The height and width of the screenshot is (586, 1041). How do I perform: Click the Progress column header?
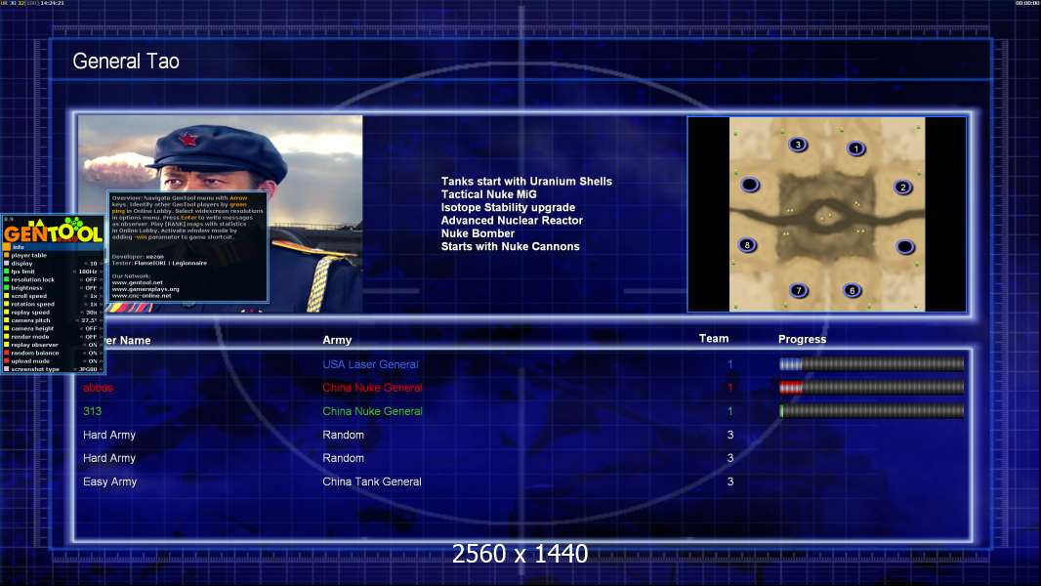pyautogui.click(x=802, y=339)
